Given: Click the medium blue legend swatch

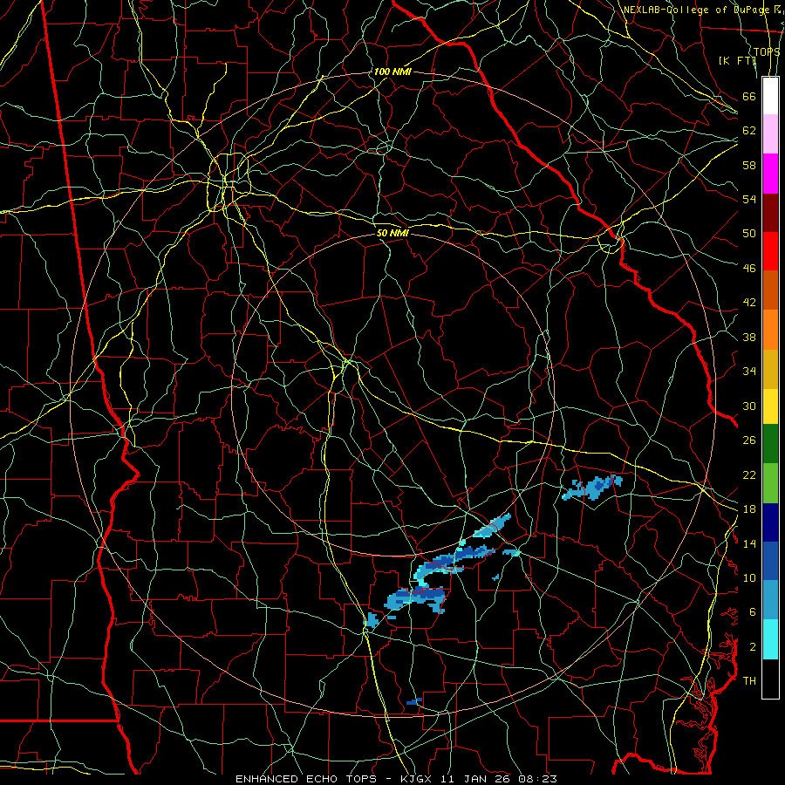Looking at the screenshot, I should [x=770, y=561].
